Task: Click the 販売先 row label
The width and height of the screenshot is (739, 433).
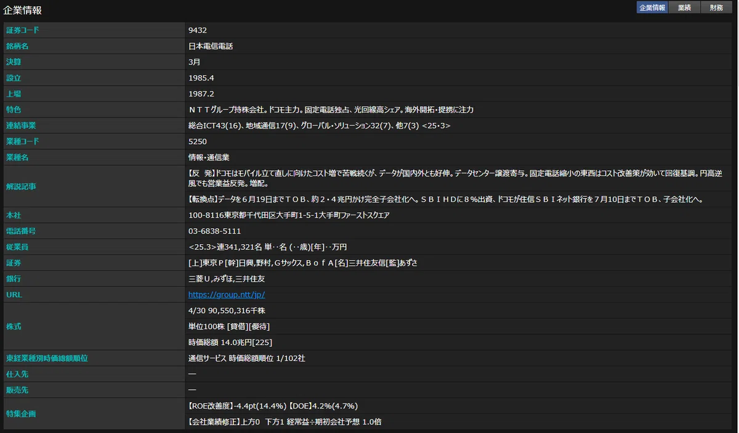Action: (18, 390)
